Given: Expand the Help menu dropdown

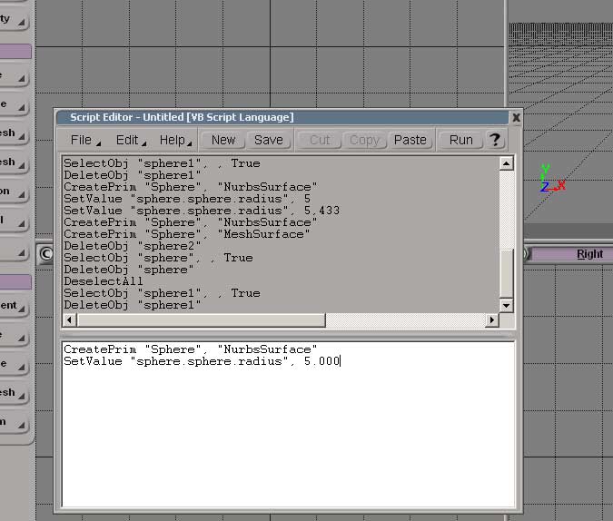Looking at the screenshot, I should tap(175, 140).
